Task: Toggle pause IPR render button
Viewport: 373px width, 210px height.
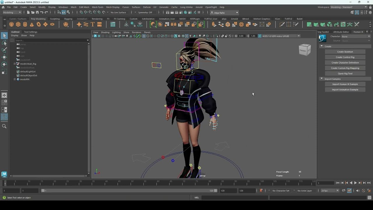Action: click(199, 12)
